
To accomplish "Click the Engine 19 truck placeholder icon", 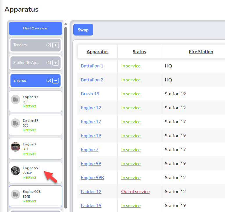I will (15, 123).
